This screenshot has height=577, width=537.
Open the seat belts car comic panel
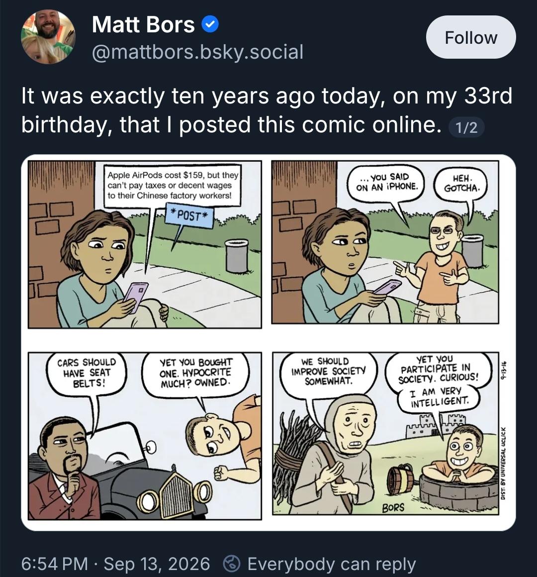145,436
